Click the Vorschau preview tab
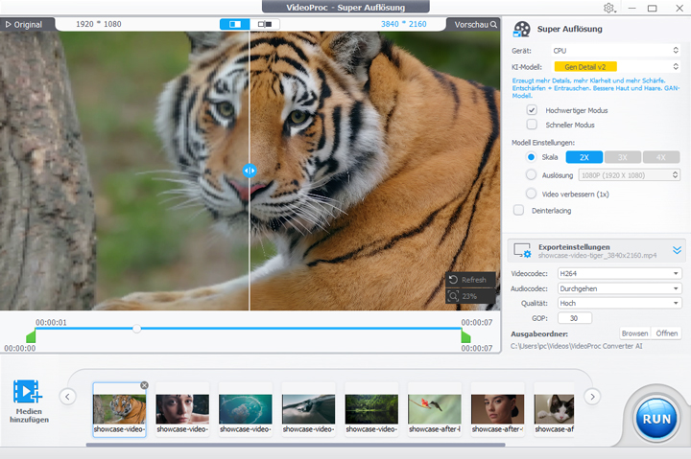Viewport: 691px width, 459px height. pyautogui.click(x=475, y=24)
